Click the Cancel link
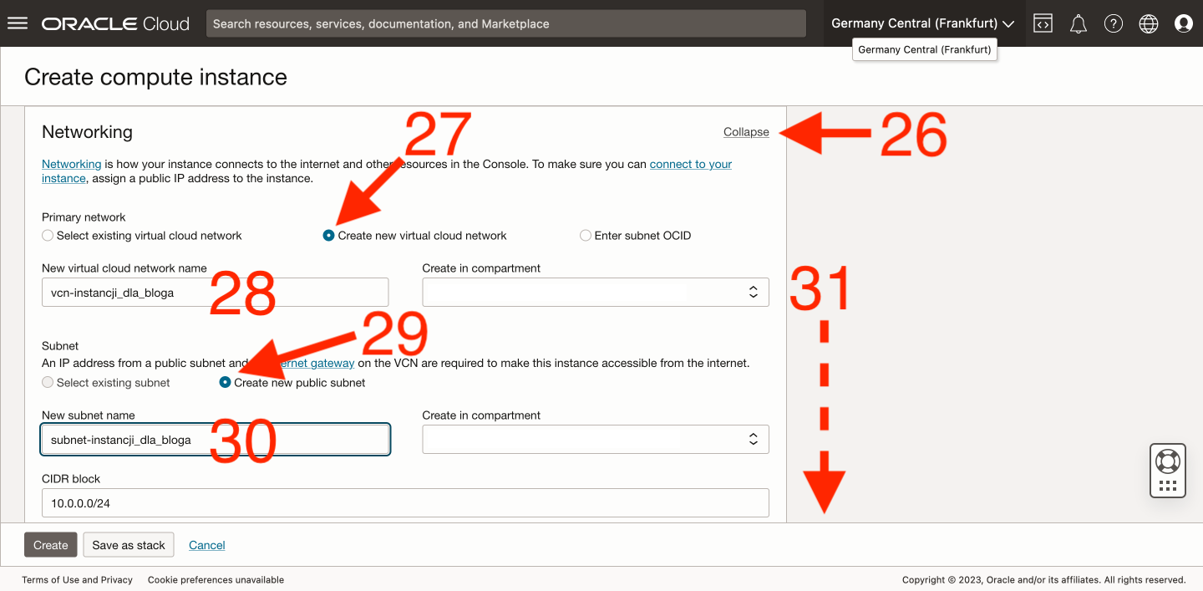The width and height of the screenshot is (1203, 591). [207, 545]
